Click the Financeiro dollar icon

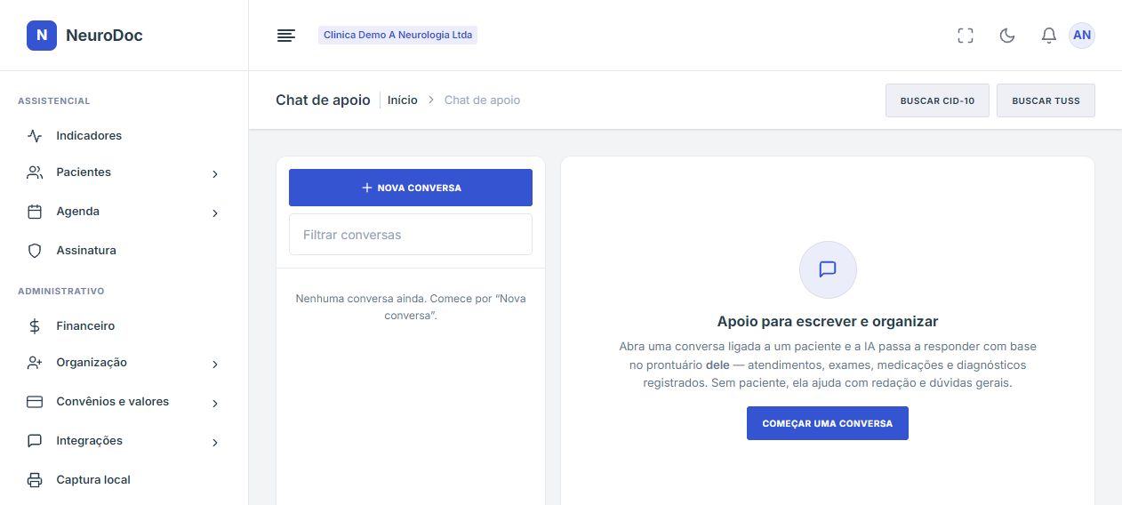pyautogui.click(x=35, y=326)
